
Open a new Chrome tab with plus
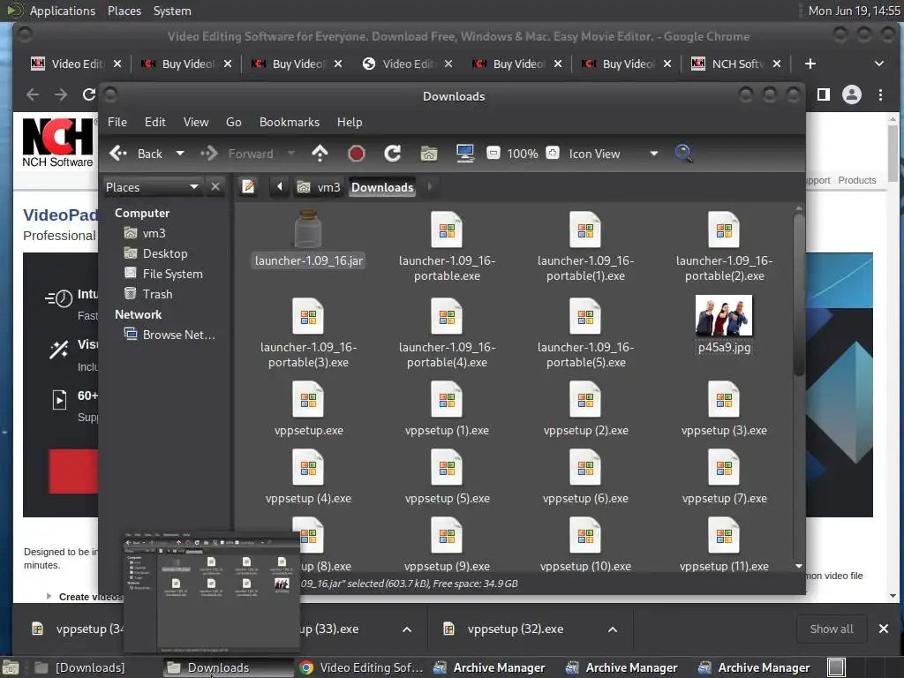point(810,64)
